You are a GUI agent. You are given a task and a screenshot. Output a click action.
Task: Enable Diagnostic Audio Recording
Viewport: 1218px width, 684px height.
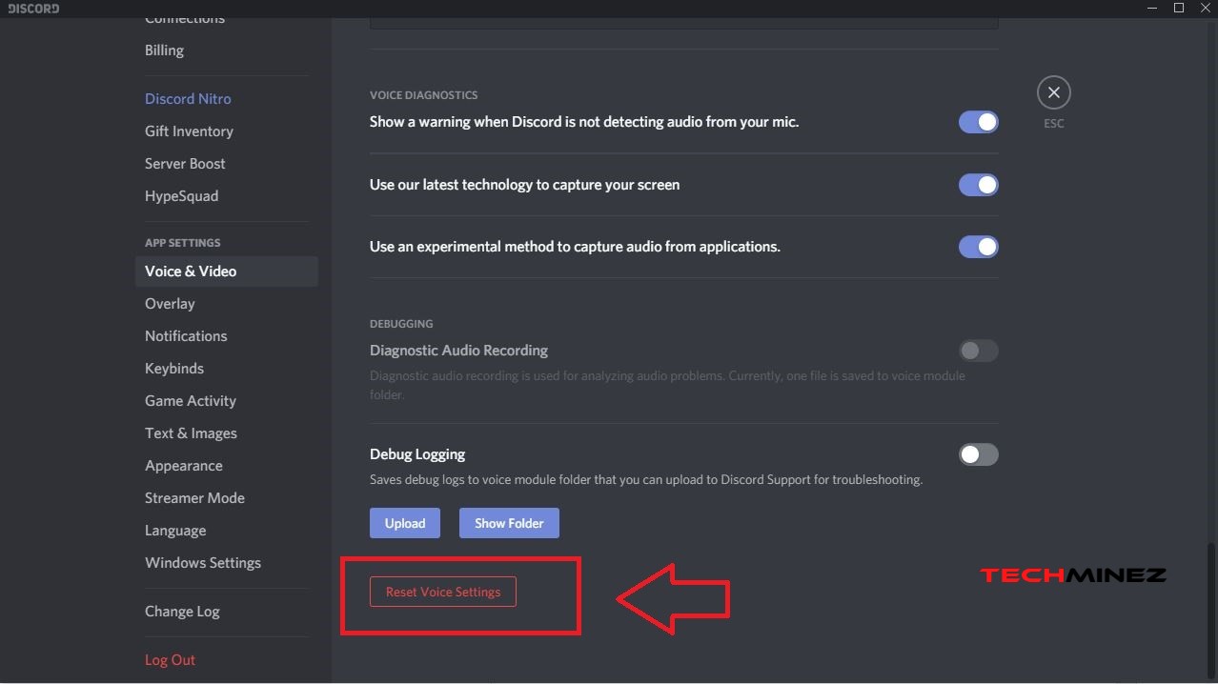[x=978, y=351]
